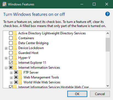Click the Internet Information Services folder icon
The width and height of the screenshot is (113, 100).
coord(15,68)
